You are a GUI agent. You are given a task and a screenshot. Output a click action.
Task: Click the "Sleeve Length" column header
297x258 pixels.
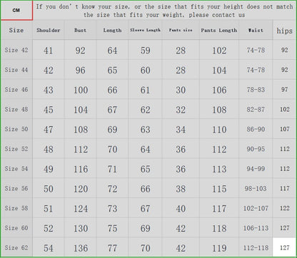145,30
